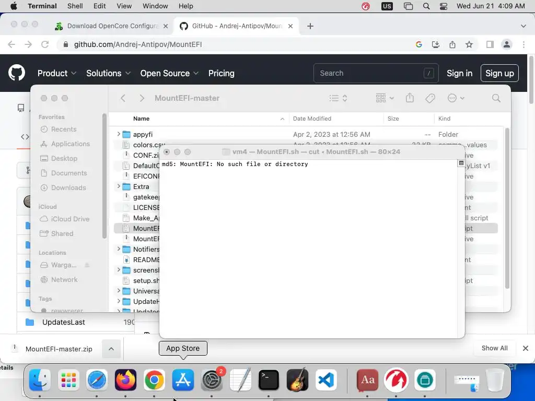Reload the Chrome page
The width and height of the screenshot is (535, 401).
pos(45,44)
